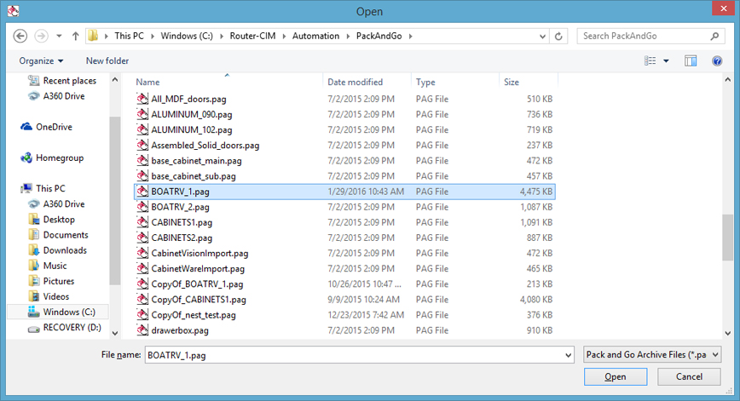Open the Organize menu
Screen dimensions: 740x401
pyautogui.click(x=41, y=60)
